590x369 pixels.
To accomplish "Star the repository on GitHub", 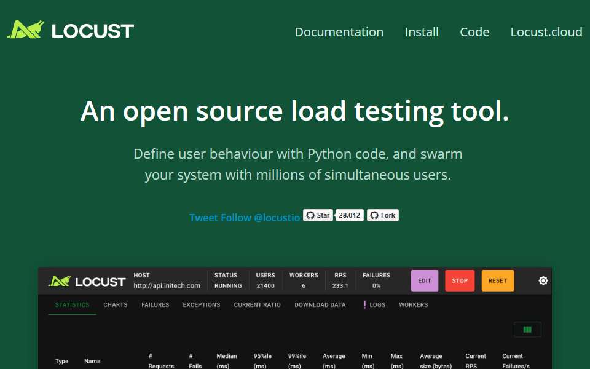I will point(318,215).
